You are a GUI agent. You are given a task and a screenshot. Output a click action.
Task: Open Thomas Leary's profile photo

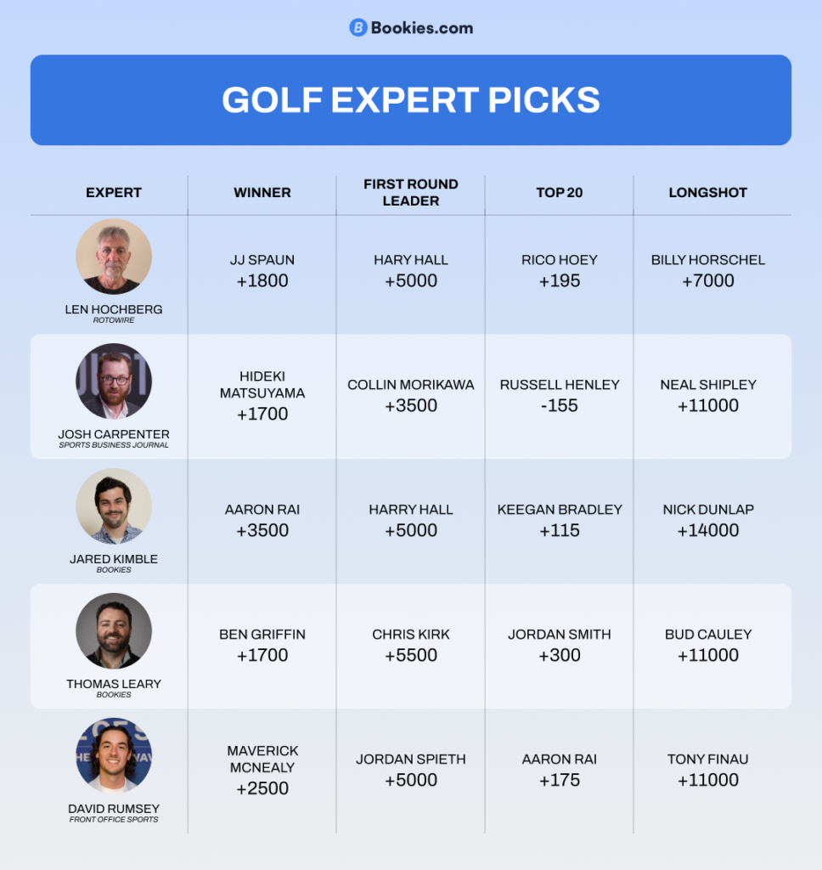(x=114, y=631)
